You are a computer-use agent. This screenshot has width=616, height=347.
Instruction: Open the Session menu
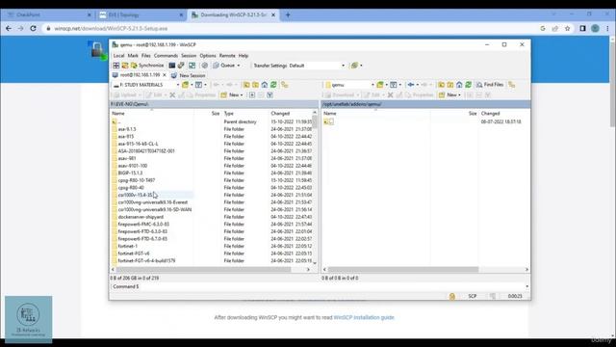[189, 56]
